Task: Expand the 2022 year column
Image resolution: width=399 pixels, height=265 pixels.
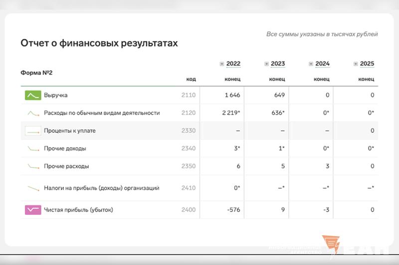Action: pyautogui.click(x=222, y=64)
